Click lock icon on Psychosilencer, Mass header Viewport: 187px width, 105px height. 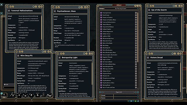80,7
